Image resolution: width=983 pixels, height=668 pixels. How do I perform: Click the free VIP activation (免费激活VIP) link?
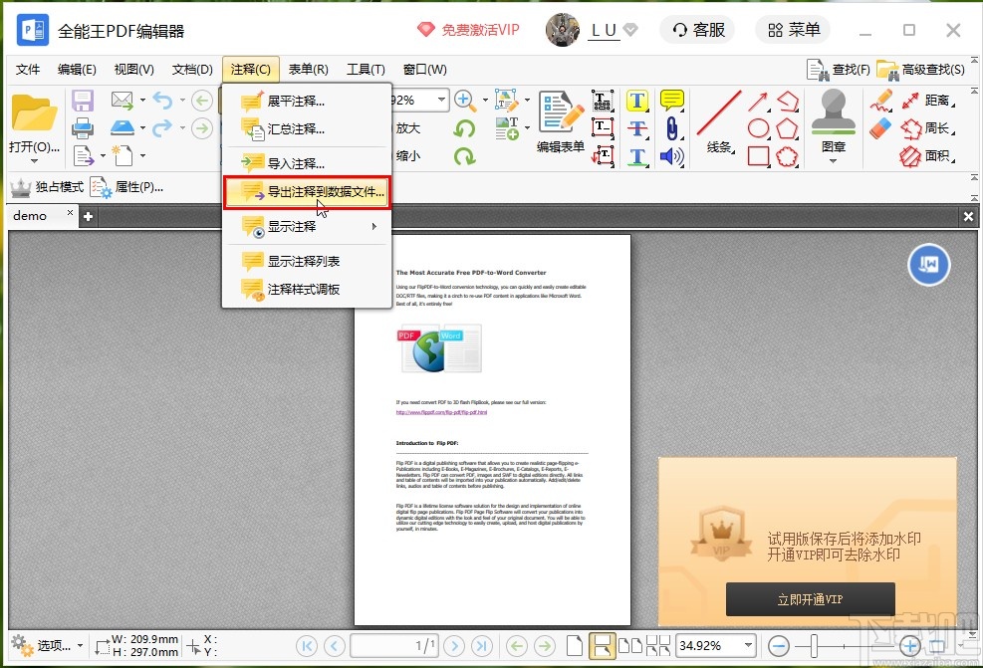(468, 30)
